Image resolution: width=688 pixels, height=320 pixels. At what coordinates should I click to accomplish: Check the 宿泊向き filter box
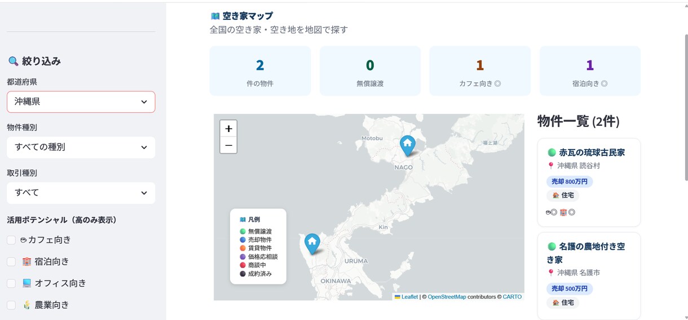click(x=11, y=262)
